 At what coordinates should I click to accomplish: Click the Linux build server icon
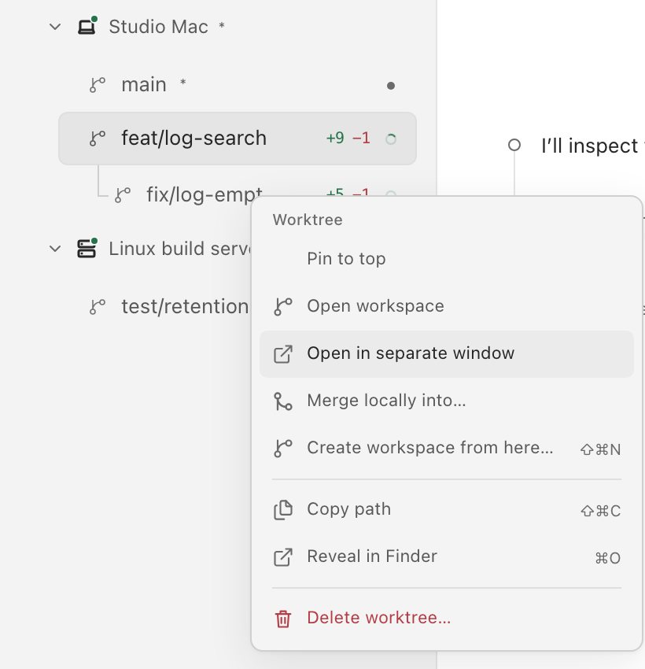[87, 248]
